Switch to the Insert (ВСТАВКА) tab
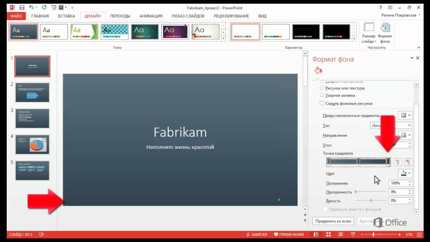The width and height of the screenshot is (430, 242). 67,16
